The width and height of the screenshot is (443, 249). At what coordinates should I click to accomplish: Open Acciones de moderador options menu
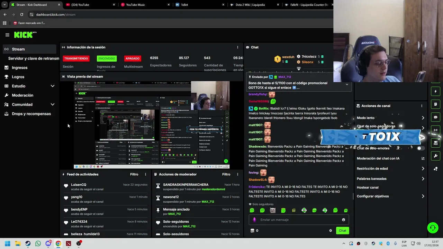(237, 174)
